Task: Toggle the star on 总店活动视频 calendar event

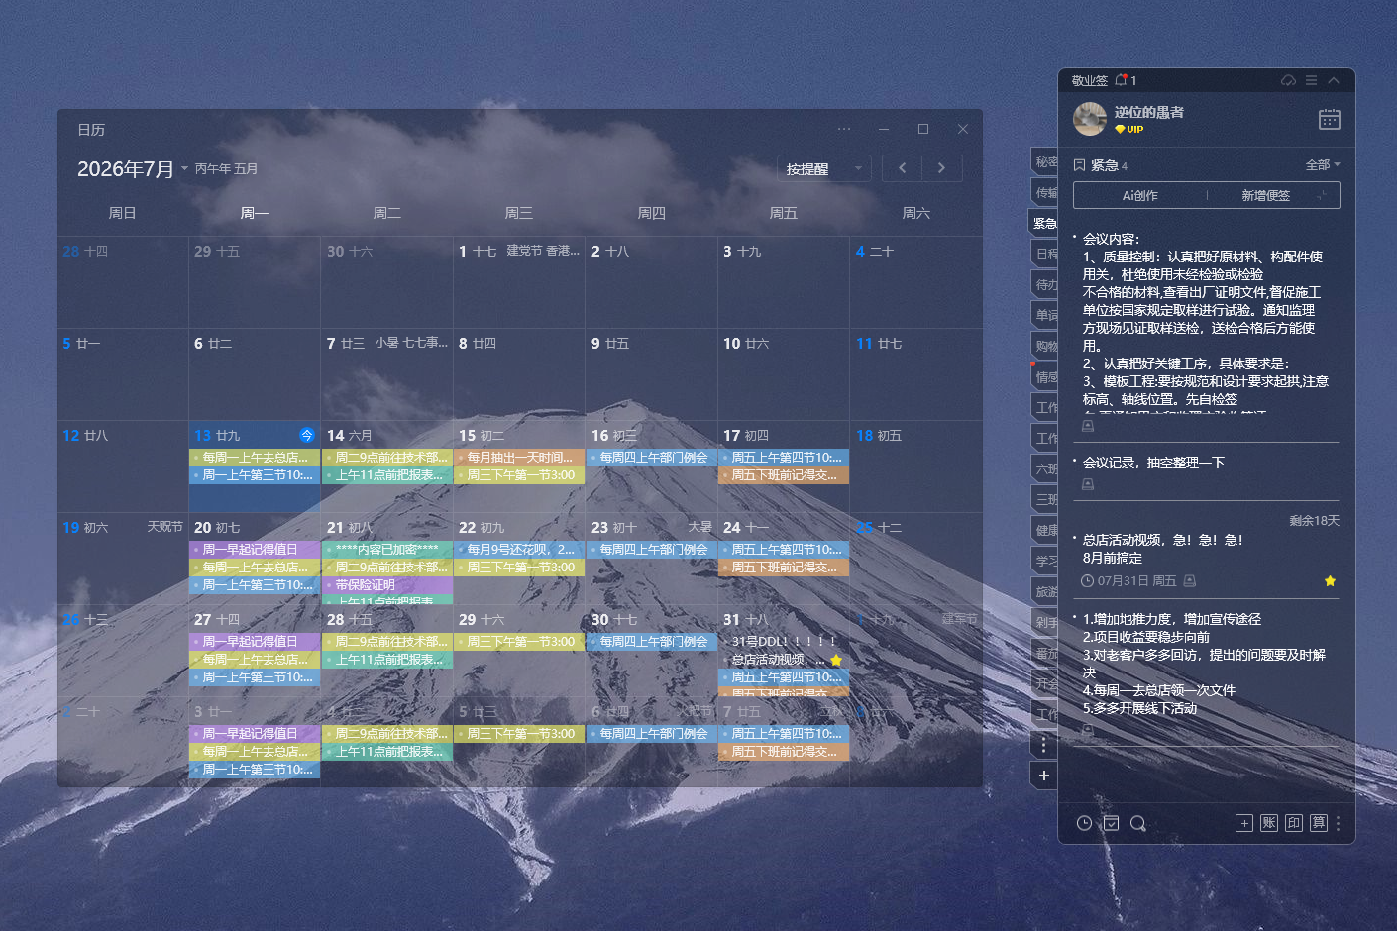Action: [x=836, y=660]
